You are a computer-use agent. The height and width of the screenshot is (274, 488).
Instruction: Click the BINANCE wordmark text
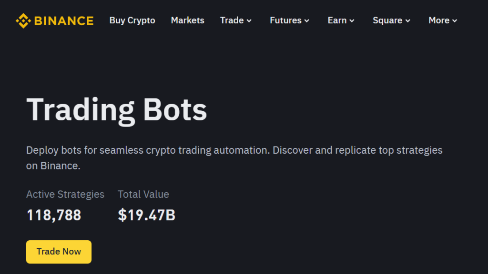[64, 21]
